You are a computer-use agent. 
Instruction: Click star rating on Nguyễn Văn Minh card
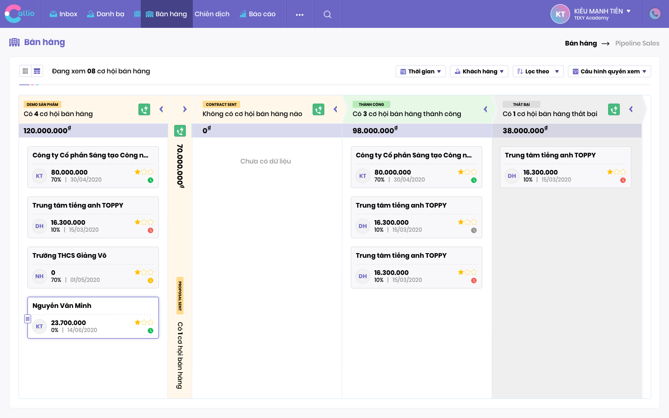tap(144, 322)
